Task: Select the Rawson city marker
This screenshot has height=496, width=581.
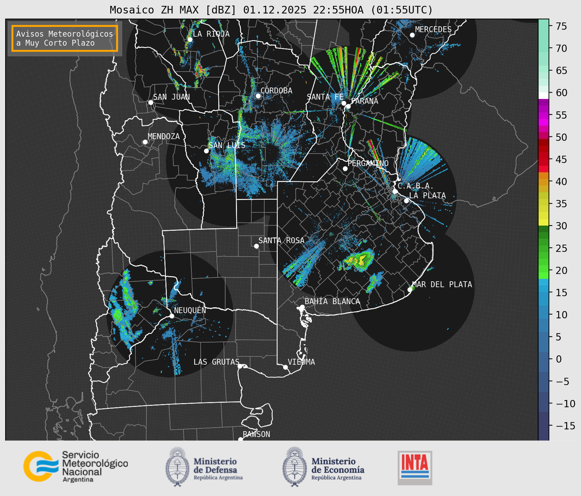Action: coord(240,439)
